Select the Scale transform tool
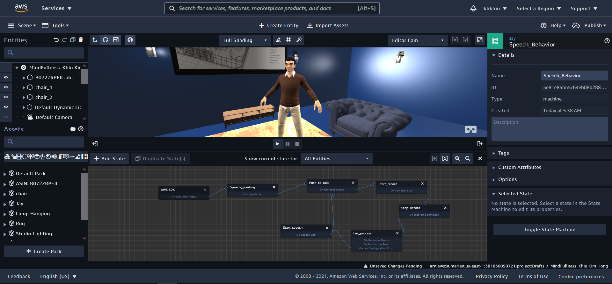Image resolution: width=612 pixels, height=284 pixels. click(116, 40)
